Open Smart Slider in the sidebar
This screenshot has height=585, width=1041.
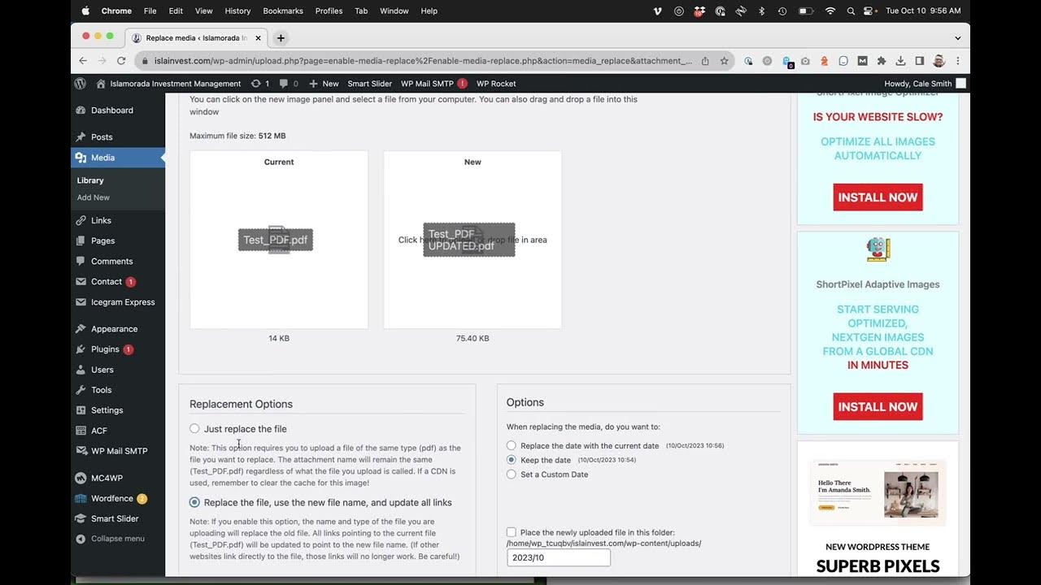(x=115, y=518)
